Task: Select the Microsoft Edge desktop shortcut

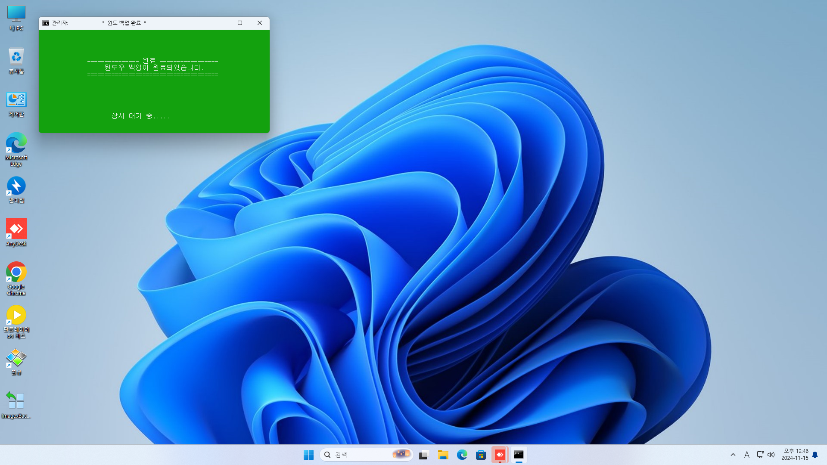Action: click(x=16, y=149)
